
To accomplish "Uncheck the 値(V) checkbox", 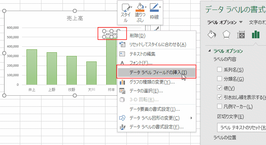I will [x=219, y=88].
